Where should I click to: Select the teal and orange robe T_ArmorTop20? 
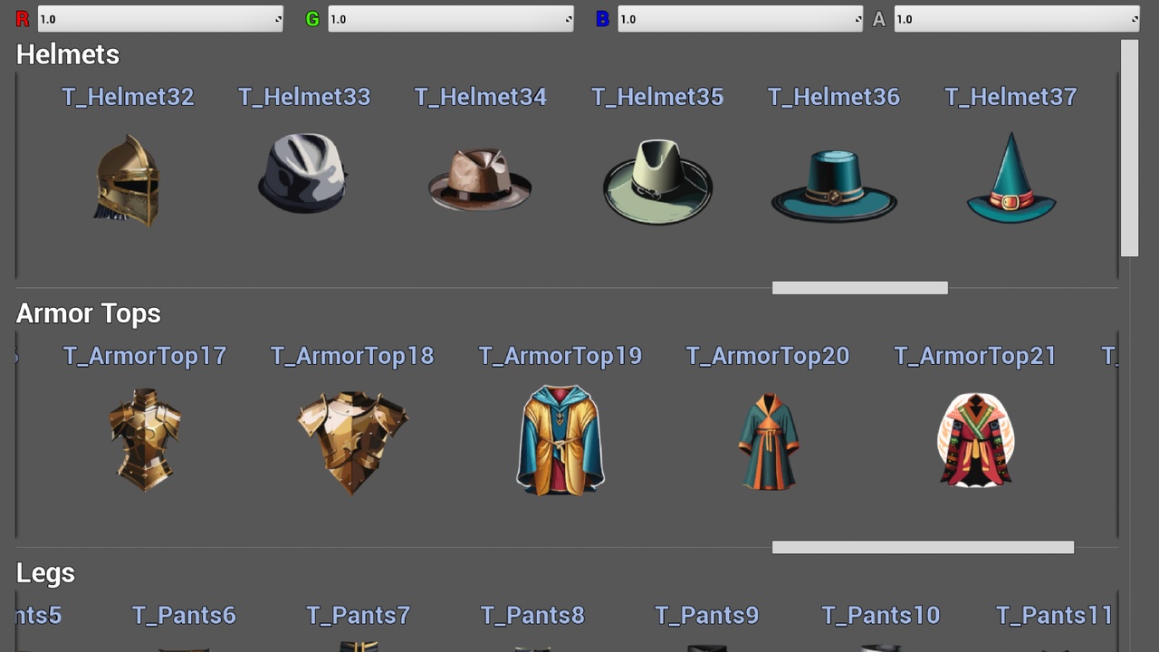(769, 442)
